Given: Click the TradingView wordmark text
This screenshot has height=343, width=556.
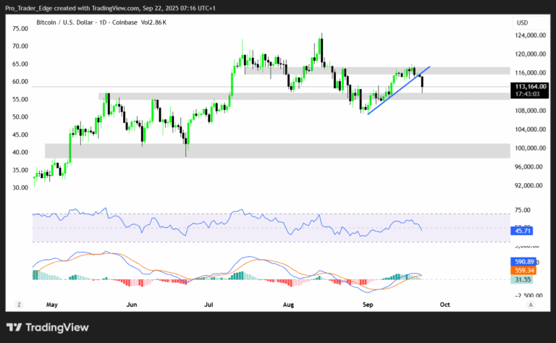Looking at the screenshot, I should pos(58,327).
